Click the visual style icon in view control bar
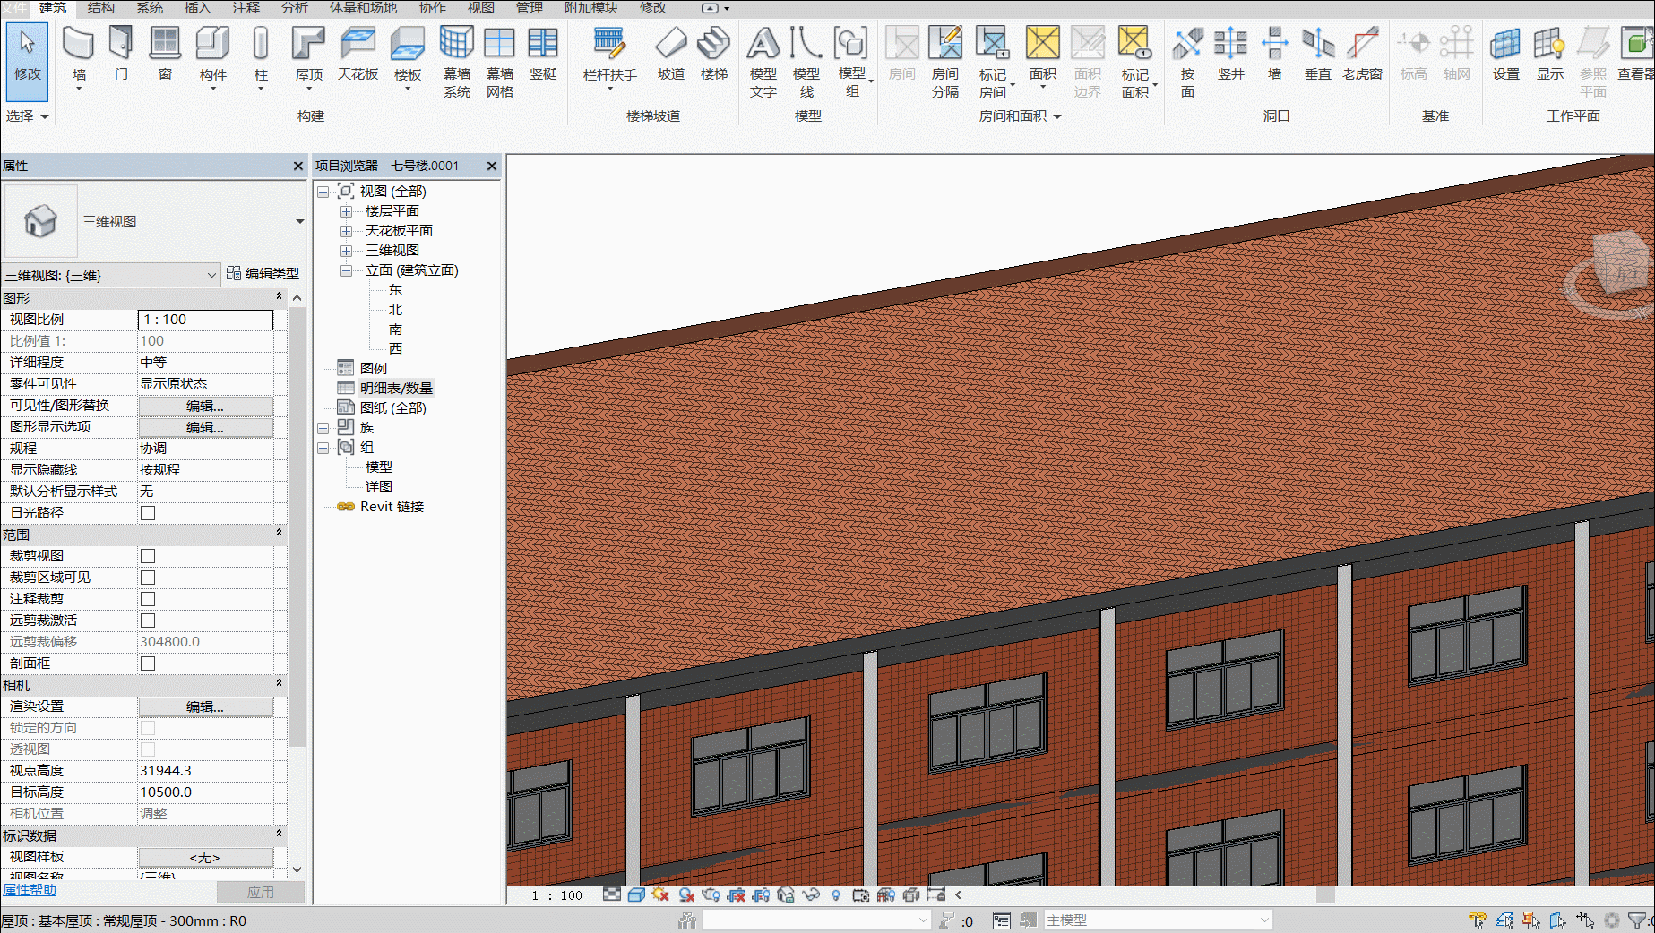1655x933 pixels. [x=636, y=894]
